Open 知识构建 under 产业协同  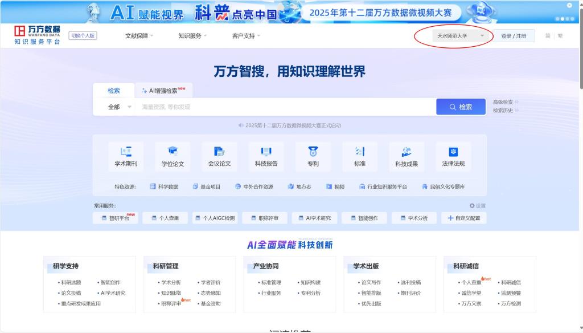(310, 282)
